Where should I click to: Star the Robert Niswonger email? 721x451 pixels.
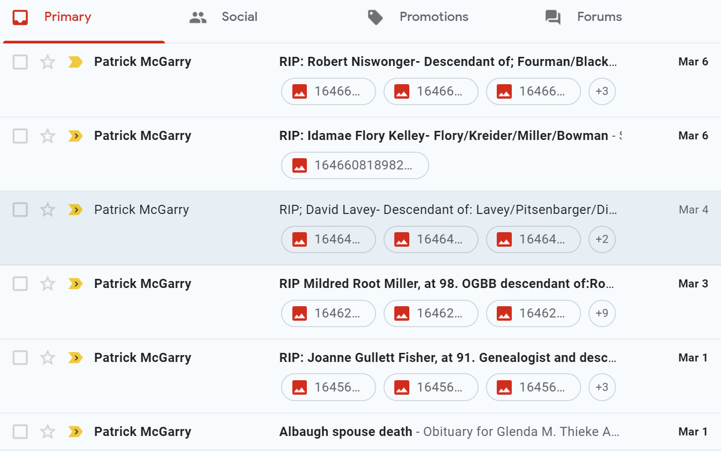(48, 62)
